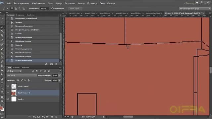Open the Изображение menu
This screenshot has height=119, width=212.
click(38, 3)
